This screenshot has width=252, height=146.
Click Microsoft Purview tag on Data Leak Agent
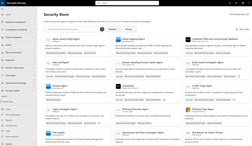(x=83, y=76)
